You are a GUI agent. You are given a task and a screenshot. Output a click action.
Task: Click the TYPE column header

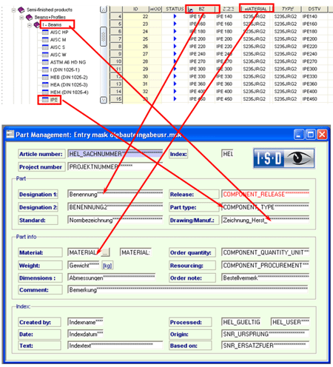pos(287,9)
